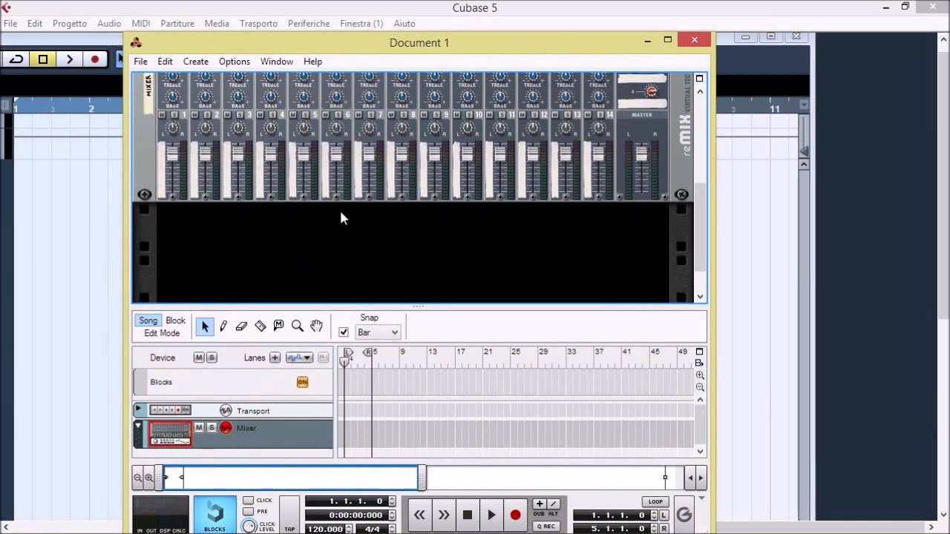Image resolution: width=950 pixels, height=534 pixels.
Task: Click the Cubase record button
Action: click(95, 59)
